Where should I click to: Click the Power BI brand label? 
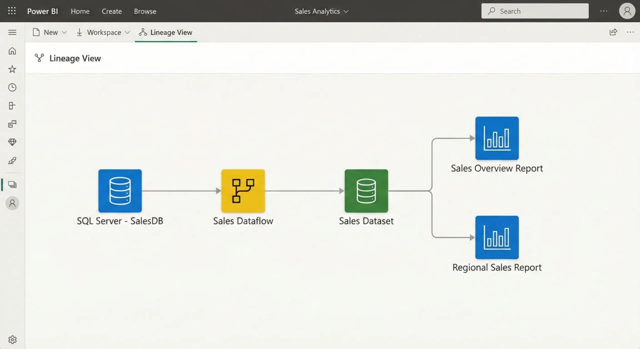pos(42,11)
